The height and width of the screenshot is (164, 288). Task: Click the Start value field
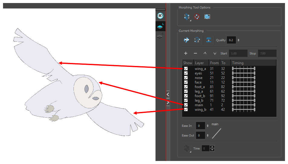(x=238, y=54)
